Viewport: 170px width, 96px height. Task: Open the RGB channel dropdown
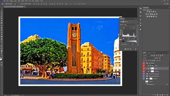tap(126, 28)
